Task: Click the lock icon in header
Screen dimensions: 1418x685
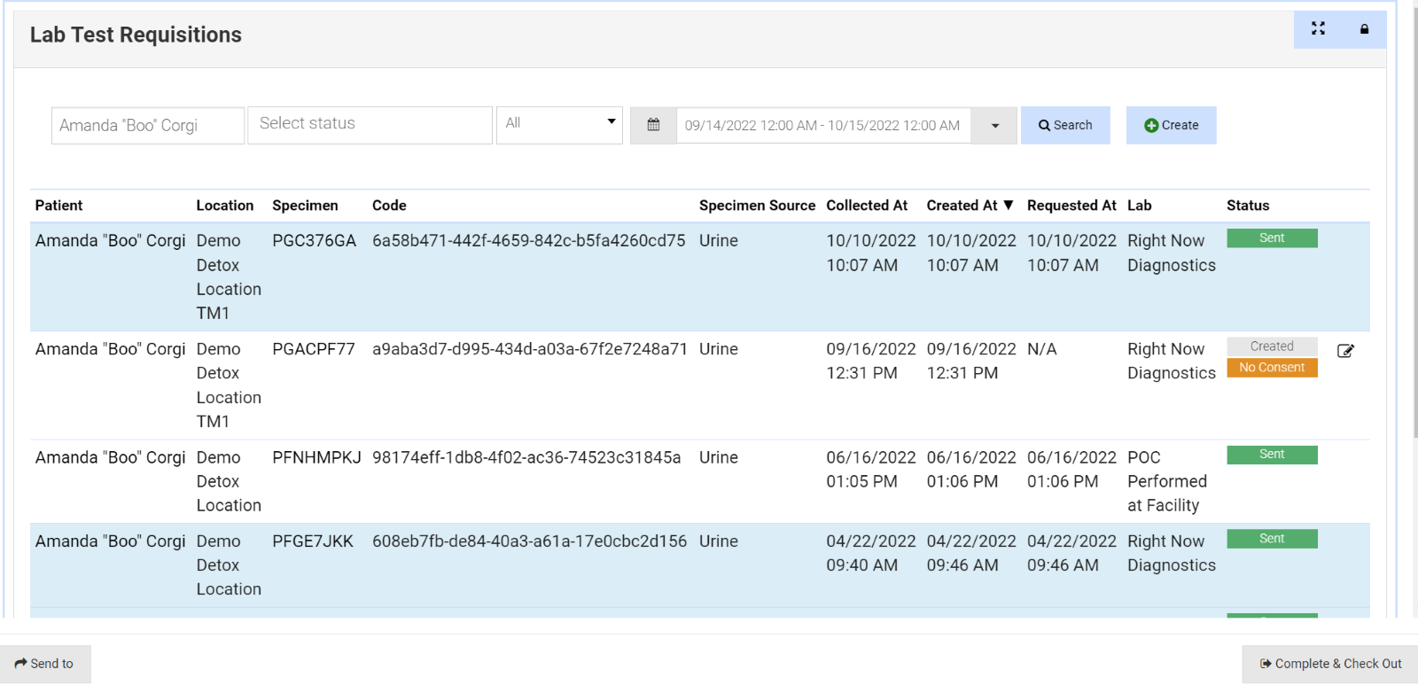Action: (x=1364, y=29)
